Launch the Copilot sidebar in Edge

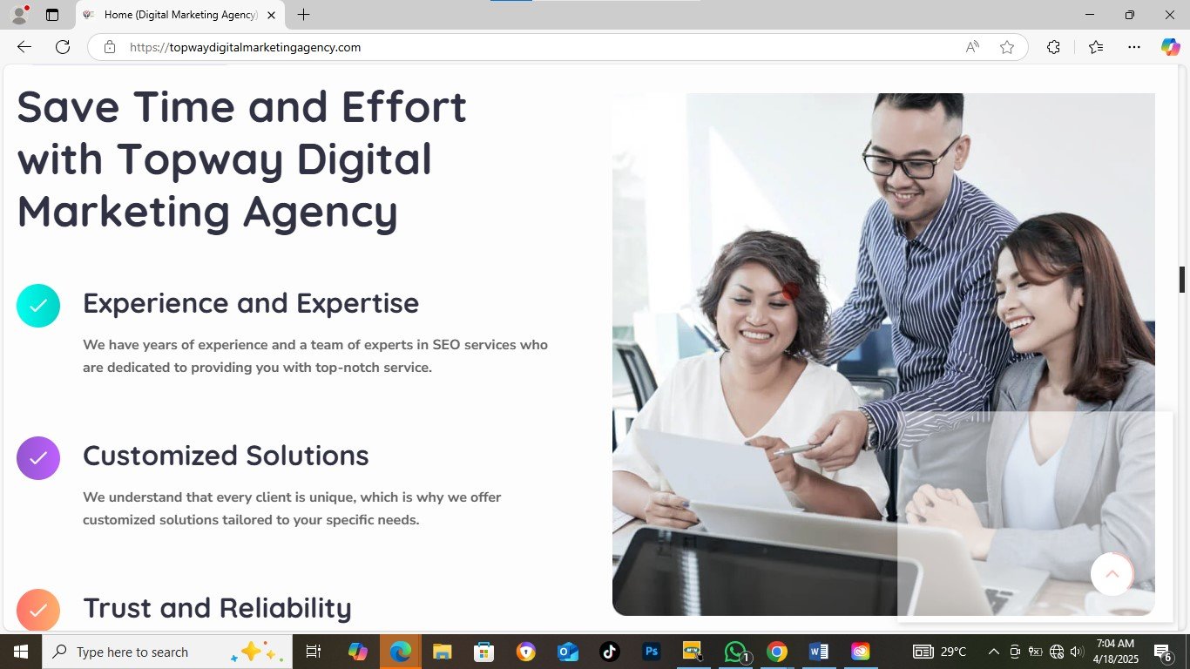click(1170, 47)
